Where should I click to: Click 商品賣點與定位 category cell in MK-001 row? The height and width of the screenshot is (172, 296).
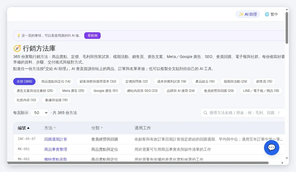pyautogui.click(x=105, y=149)
